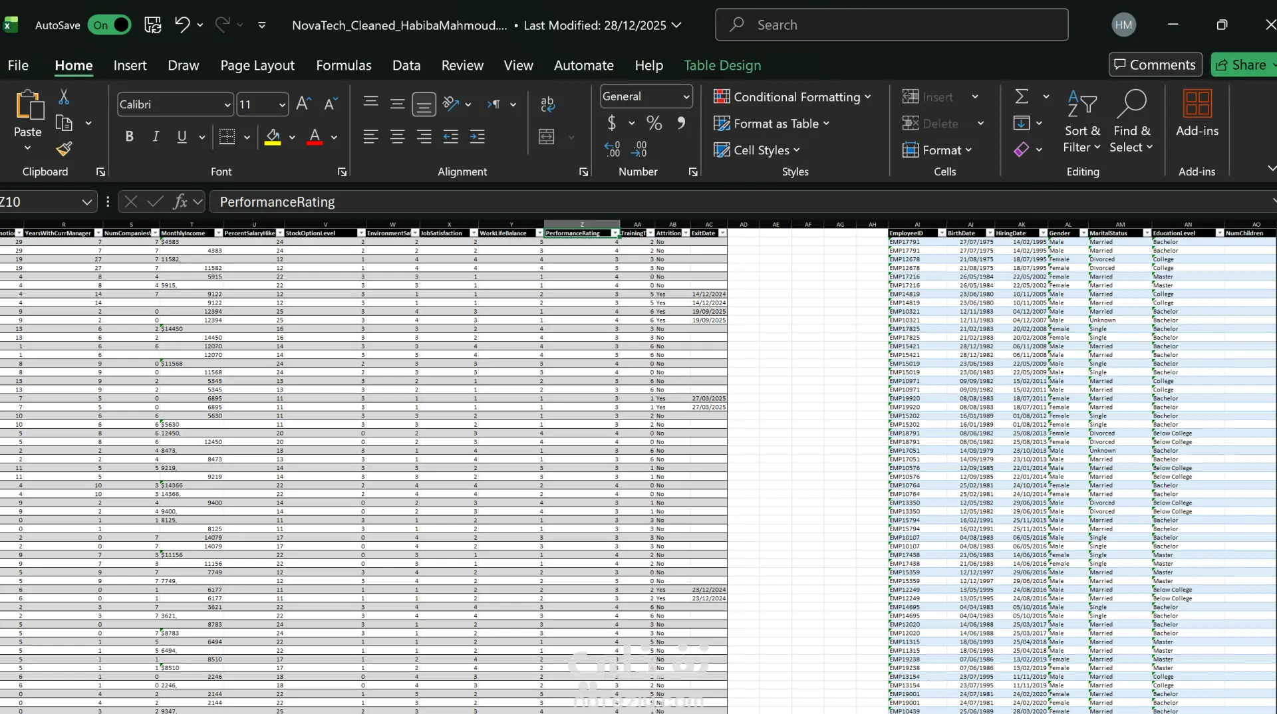The height and width of the screenshot is (714, 1277).
Task: Toggle Bold formatting
Action: point(129,137)
